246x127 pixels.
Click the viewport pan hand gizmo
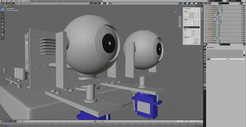pyautogui.click(x=180, y=20)
